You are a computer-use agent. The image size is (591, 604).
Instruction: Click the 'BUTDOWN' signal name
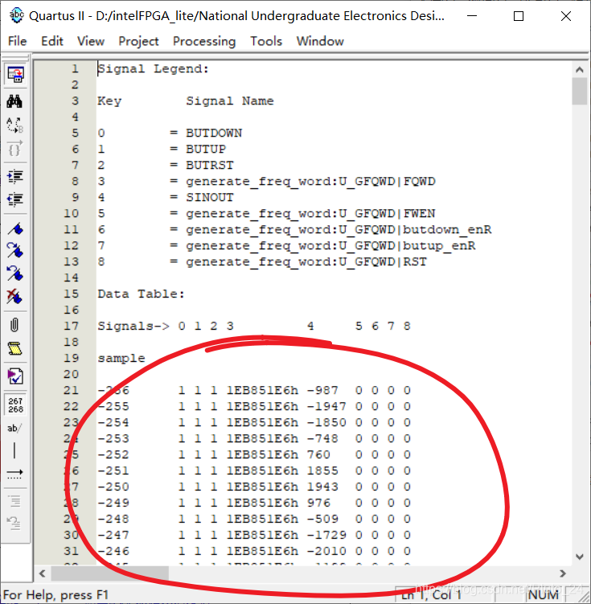pos(214,133)
